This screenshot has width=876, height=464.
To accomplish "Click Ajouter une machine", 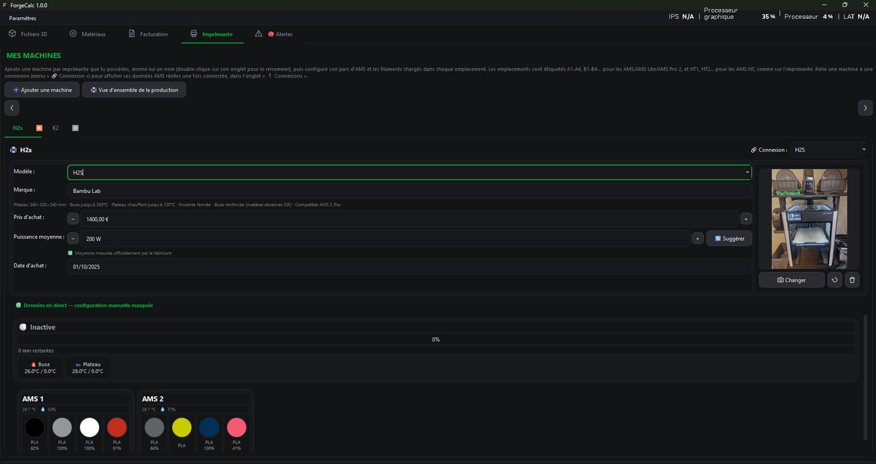I will 42,90.
